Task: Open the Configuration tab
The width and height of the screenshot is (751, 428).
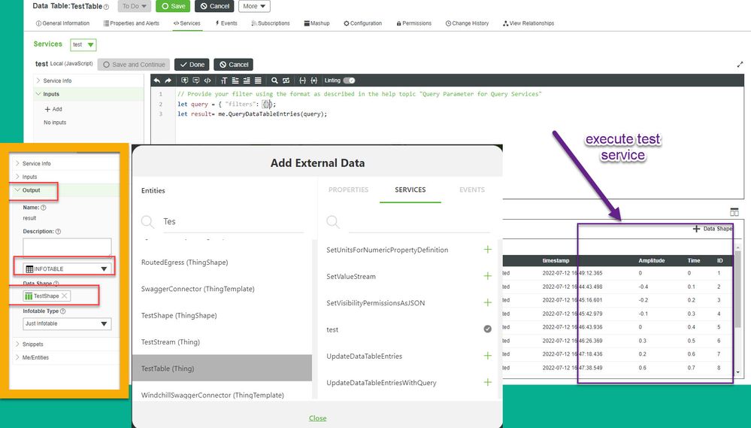Action: pos(363,23)
